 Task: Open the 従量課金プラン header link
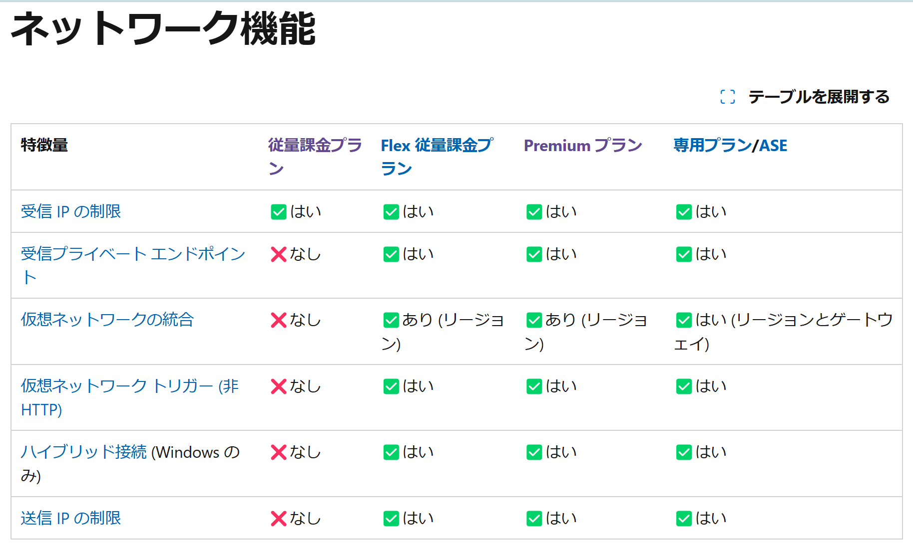[x=315, y=146]
